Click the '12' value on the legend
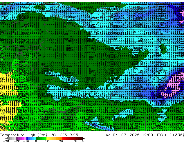 click(x=47, y=141)
